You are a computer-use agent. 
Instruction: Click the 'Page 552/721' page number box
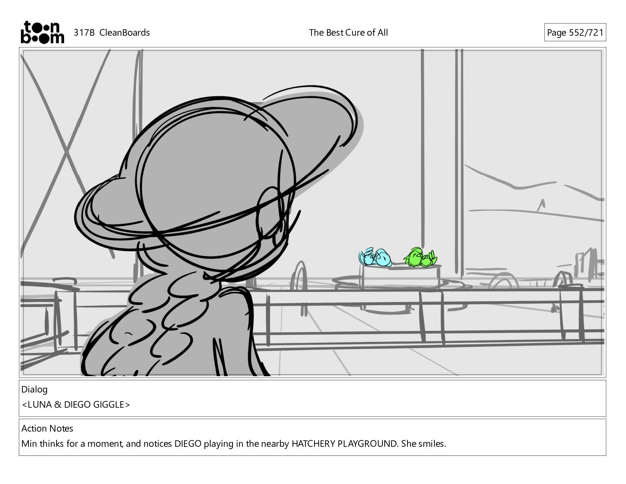(575, 33)
